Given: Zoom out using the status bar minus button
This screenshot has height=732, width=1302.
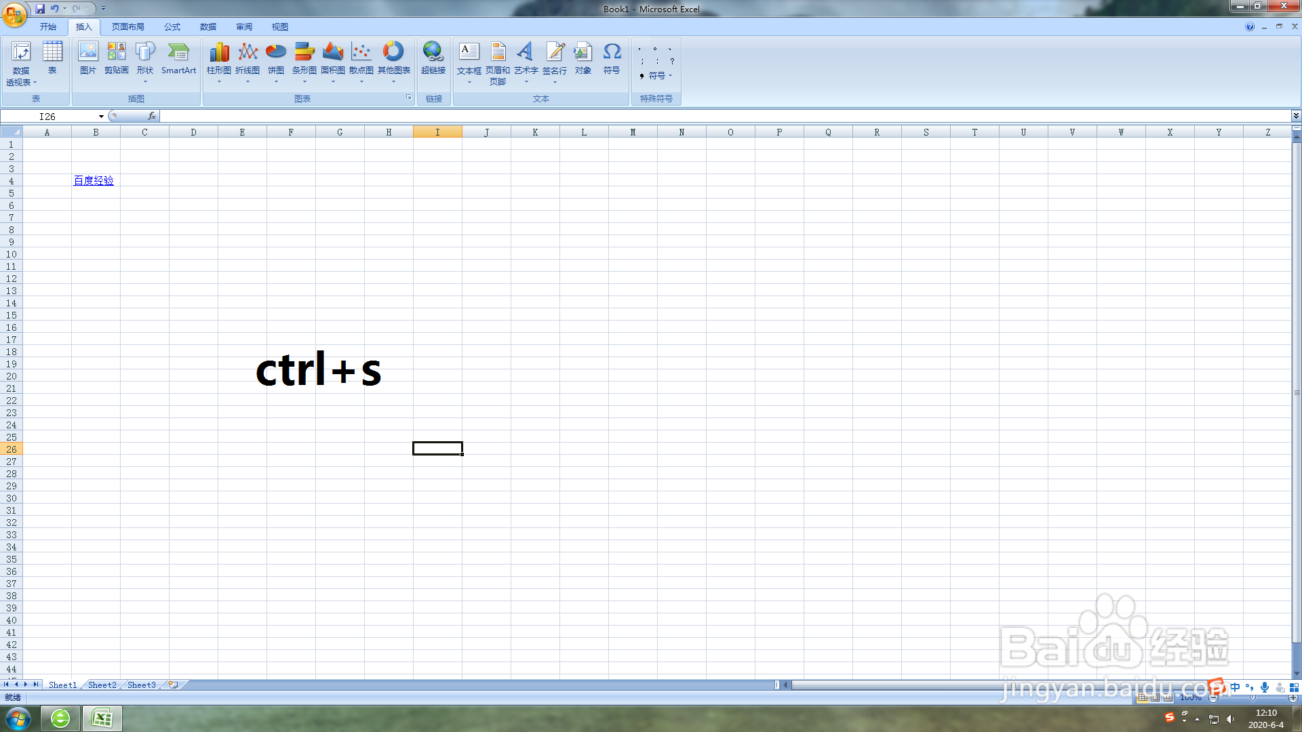Looking at the screenshot, I should coord(1212,697).
